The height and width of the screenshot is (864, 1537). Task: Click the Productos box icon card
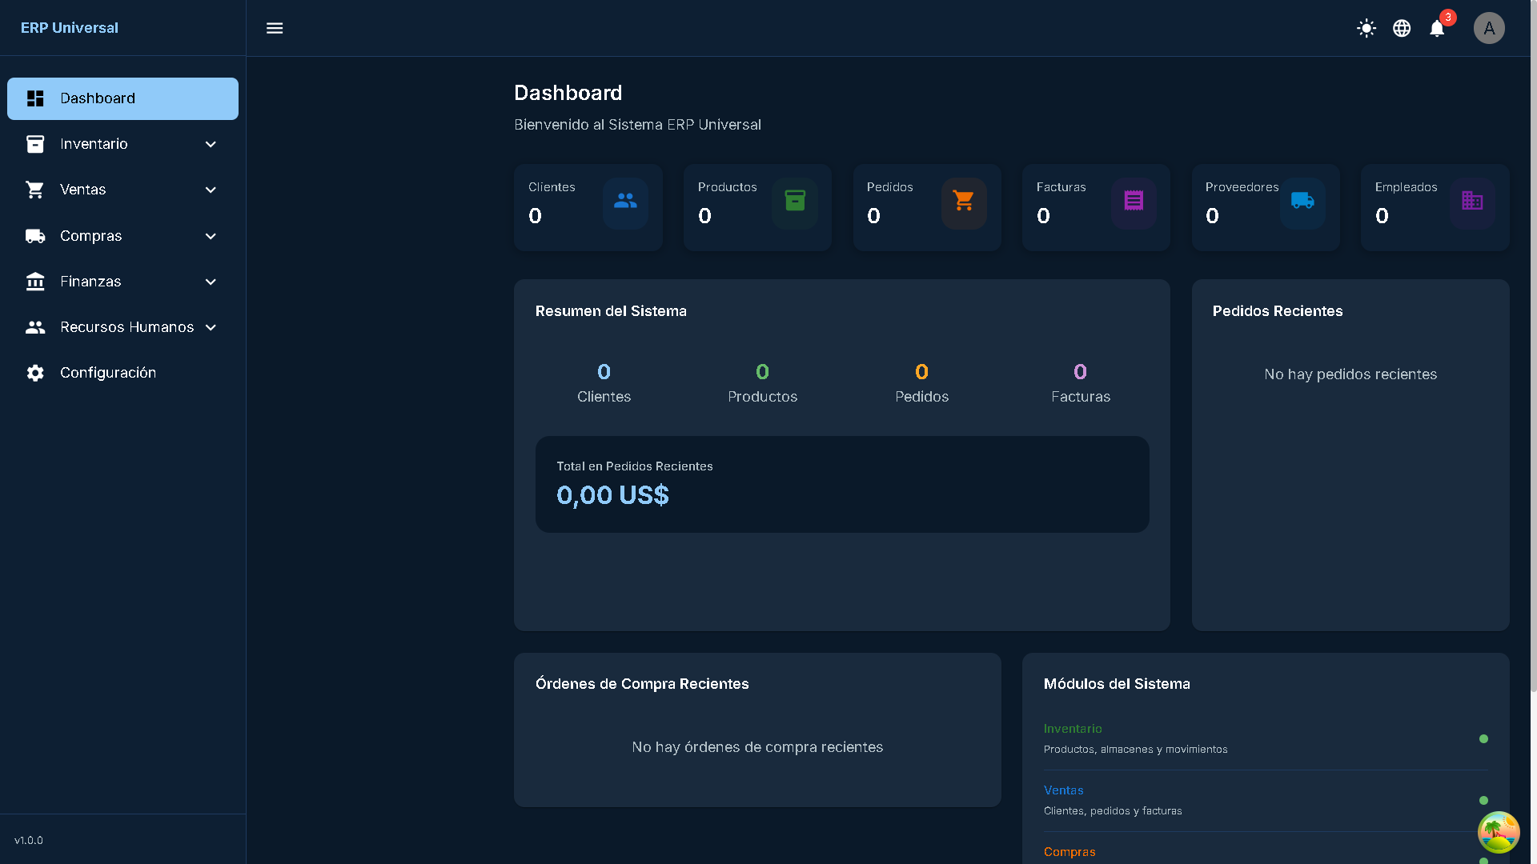(x=795, y=202)
